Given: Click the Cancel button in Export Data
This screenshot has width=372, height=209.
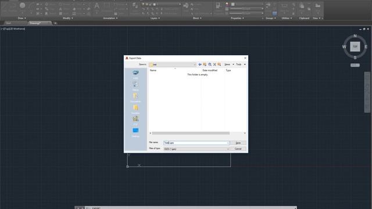Looking at the screenshot, I should 238,149.
